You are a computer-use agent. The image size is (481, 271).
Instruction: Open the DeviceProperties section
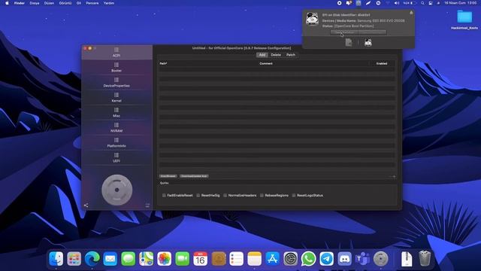(x=116, y=82)
